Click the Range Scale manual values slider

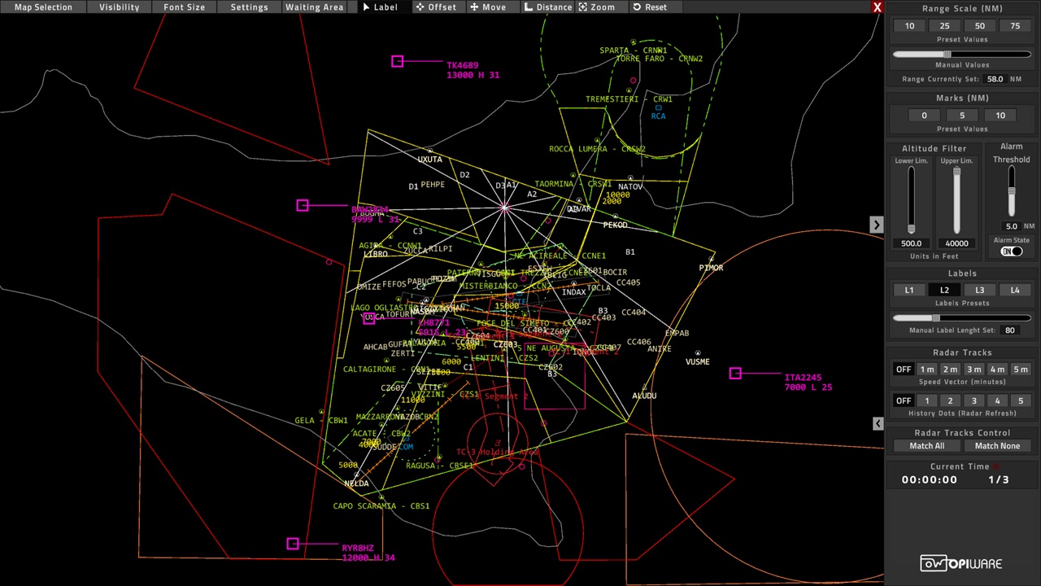pyautogui.click(x=962, y=55)
